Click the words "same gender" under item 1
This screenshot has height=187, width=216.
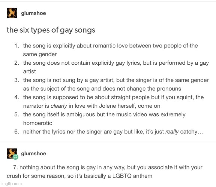(40, 54)
